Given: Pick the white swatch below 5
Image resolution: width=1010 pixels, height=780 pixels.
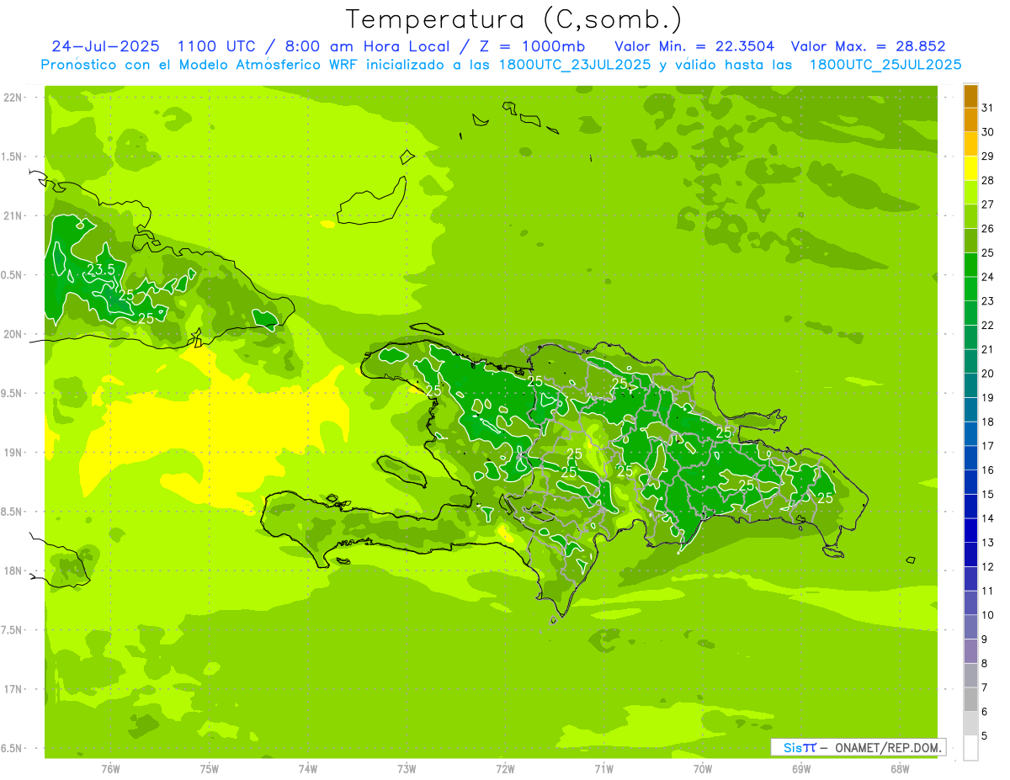Looking at the screenshot, I should [x=970, y=748].
